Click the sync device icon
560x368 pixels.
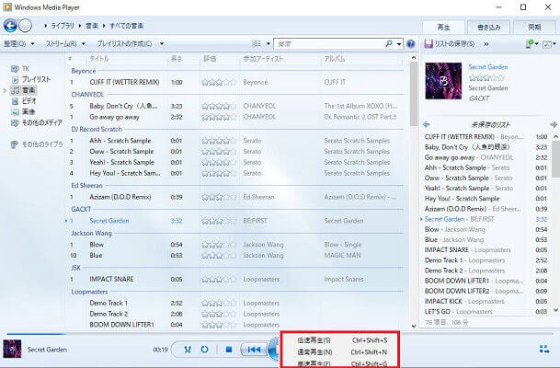(x=530, y=44)
